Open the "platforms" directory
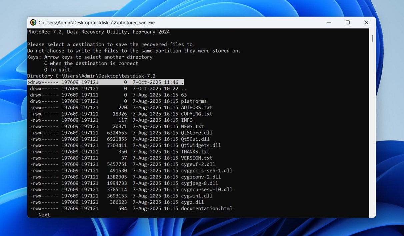Screen dimensions: 404x236 [x=193, y=101]
